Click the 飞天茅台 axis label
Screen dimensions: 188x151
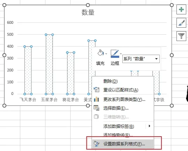(28, 99)
